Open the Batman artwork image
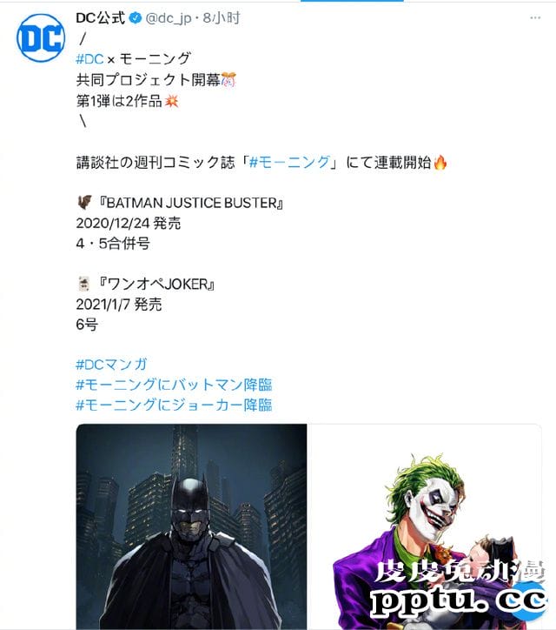 coord(191,526)
